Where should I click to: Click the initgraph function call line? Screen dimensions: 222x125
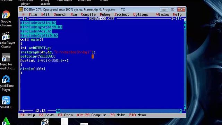pyautogui.click(x=58, y=52)
